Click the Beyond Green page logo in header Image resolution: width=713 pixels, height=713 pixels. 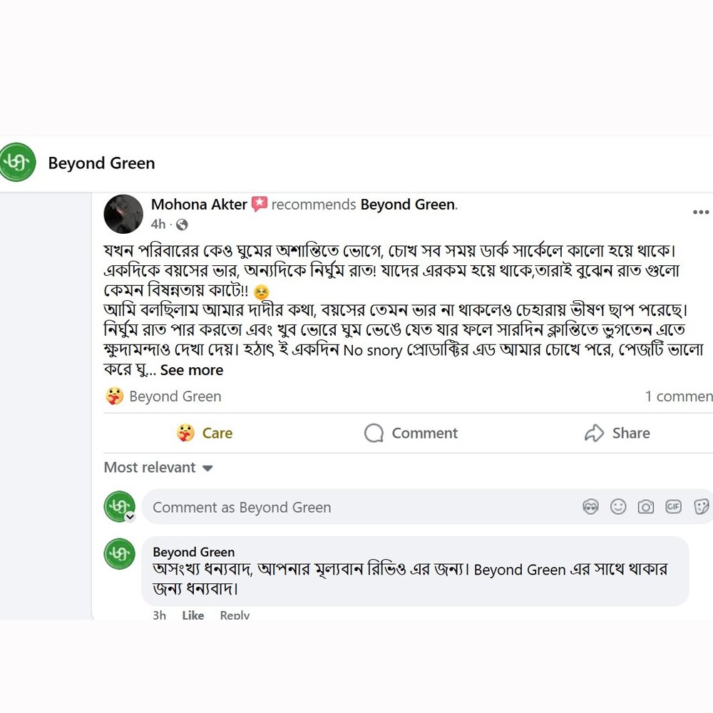coord(18,163)
